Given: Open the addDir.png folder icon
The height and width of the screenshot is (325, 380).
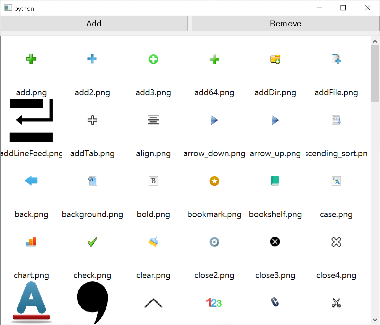Looking at the screenshot, I should 275,59.
